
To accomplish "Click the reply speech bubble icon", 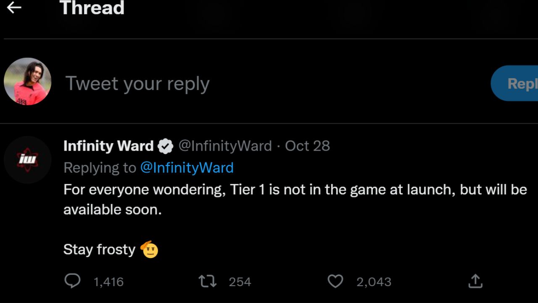I will click(72, 281).
